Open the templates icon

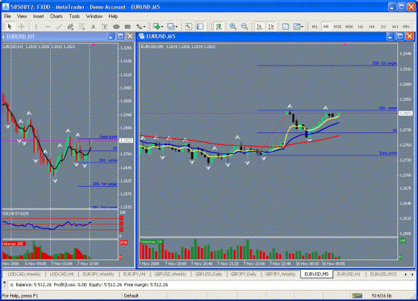click(297, 26)
